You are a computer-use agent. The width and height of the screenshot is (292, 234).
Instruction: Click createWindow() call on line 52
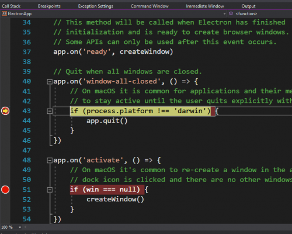pyautogui.click(x=115, y=200)
